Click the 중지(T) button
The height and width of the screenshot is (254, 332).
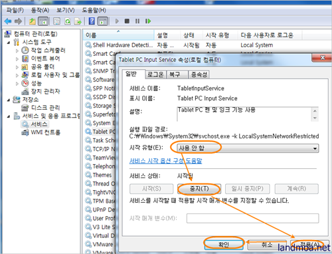(199, 189)
